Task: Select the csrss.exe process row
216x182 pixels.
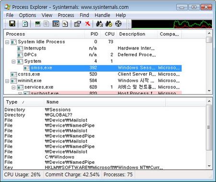Action: (x=93, y=74)
